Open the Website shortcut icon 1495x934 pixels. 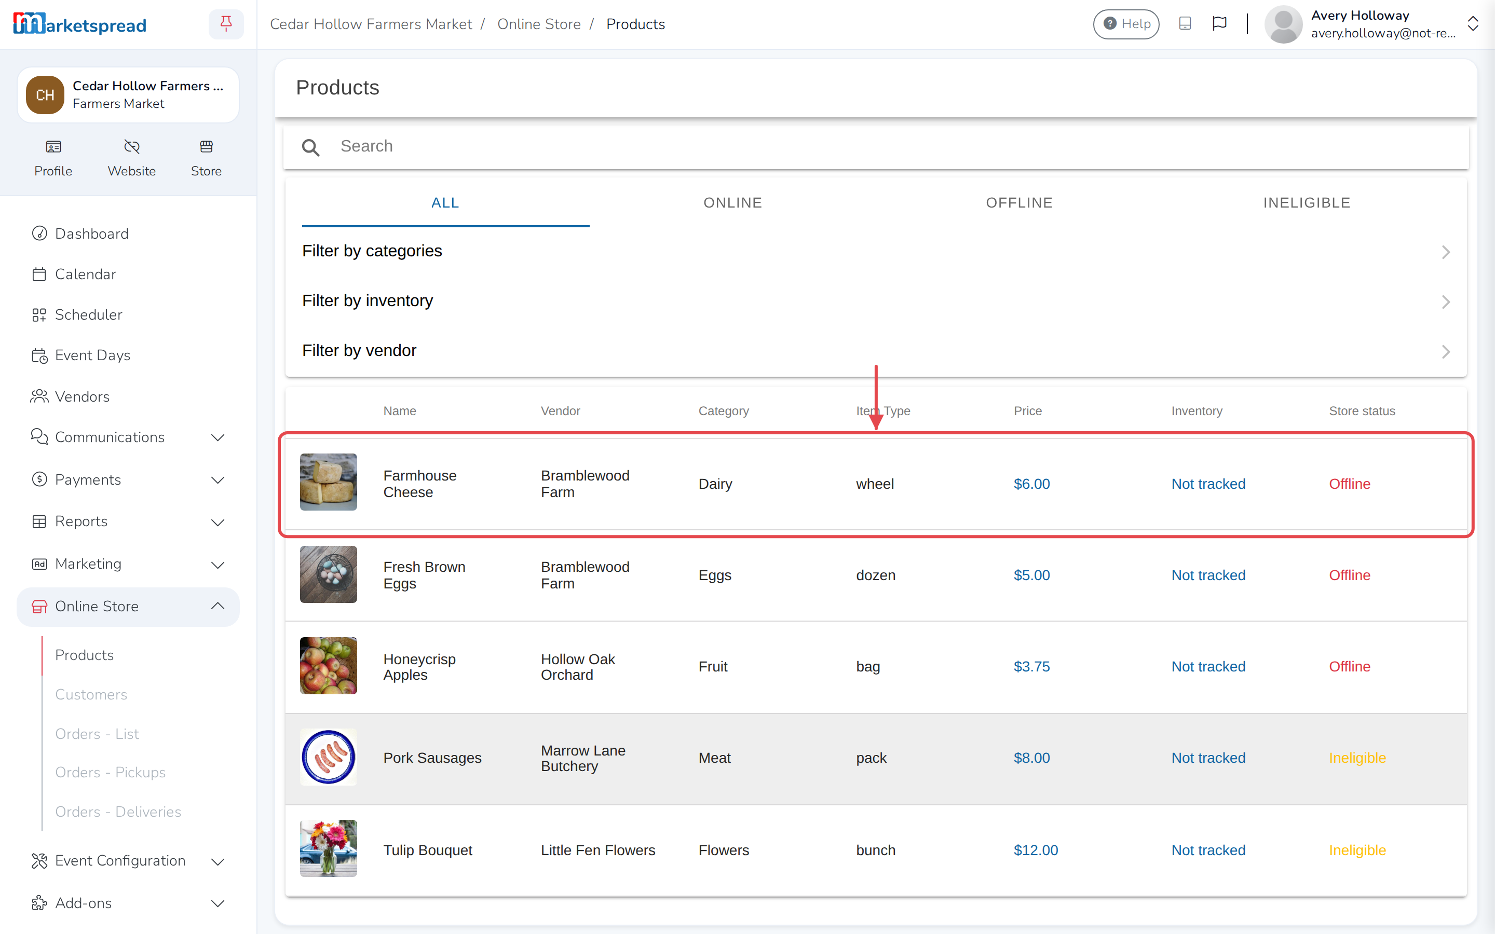click(x=131, y=147)
